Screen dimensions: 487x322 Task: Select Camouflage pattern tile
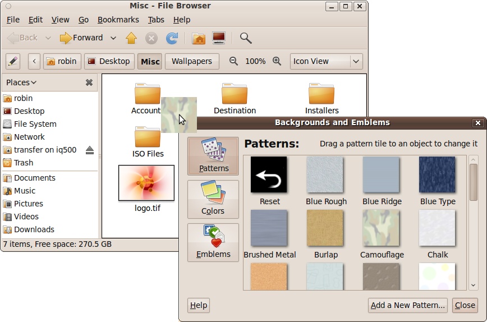(x=381, y=228)
